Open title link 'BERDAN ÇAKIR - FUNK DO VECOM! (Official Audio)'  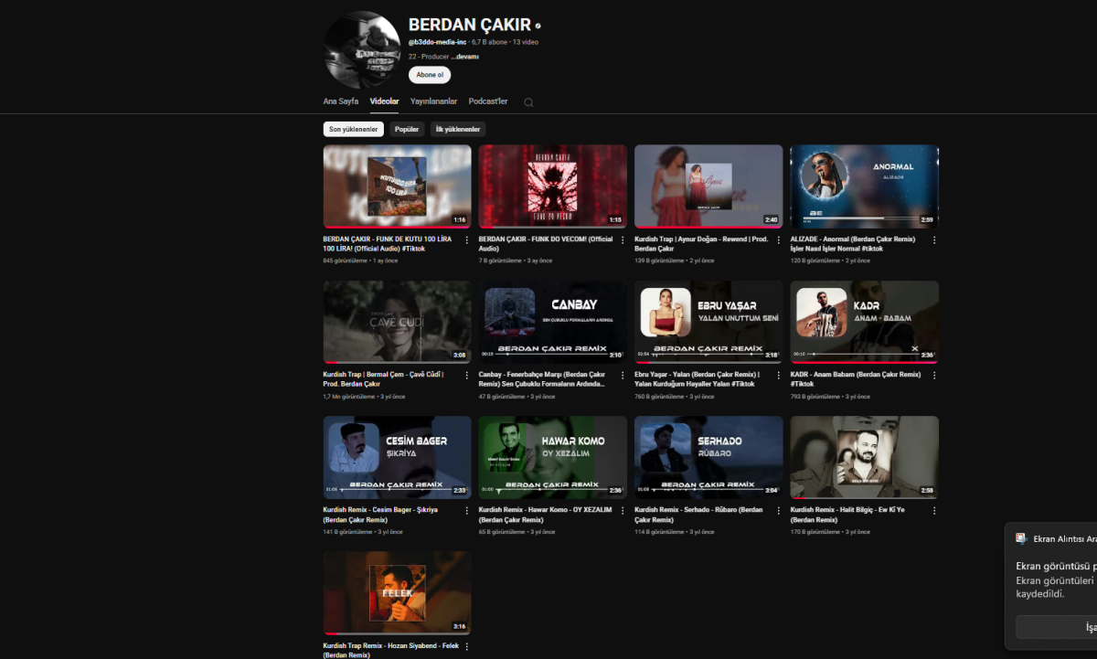click(546, 244)
